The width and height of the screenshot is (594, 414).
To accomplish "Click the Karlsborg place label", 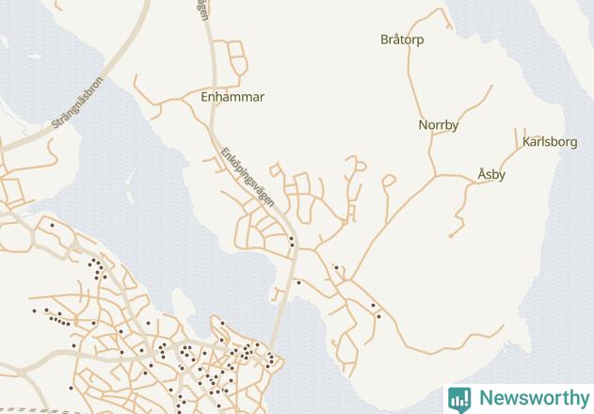I will point(550,142).
